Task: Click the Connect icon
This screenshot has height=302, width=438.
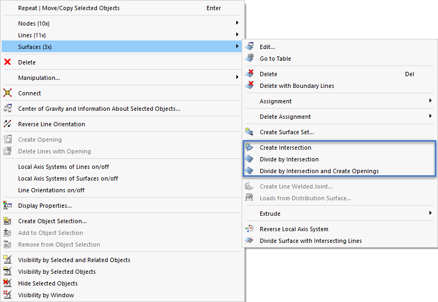Action: (x=7, y=93)
